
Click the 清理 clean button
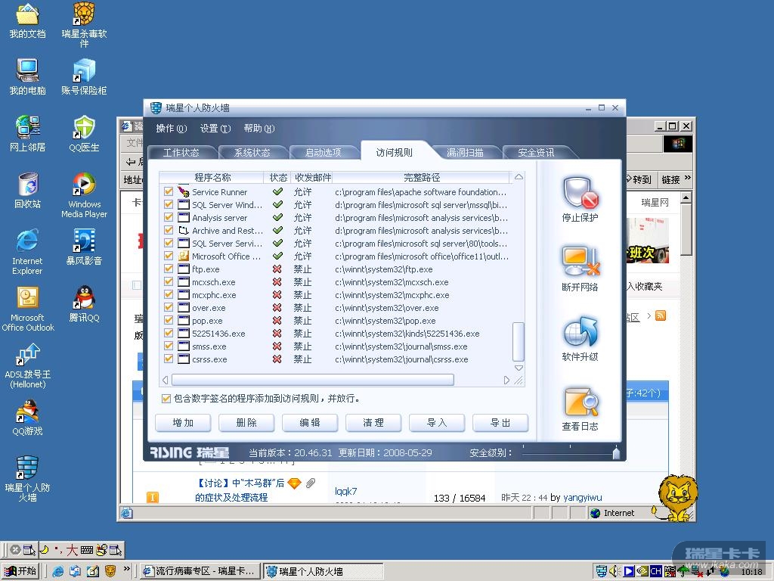(x=373, y=423)
